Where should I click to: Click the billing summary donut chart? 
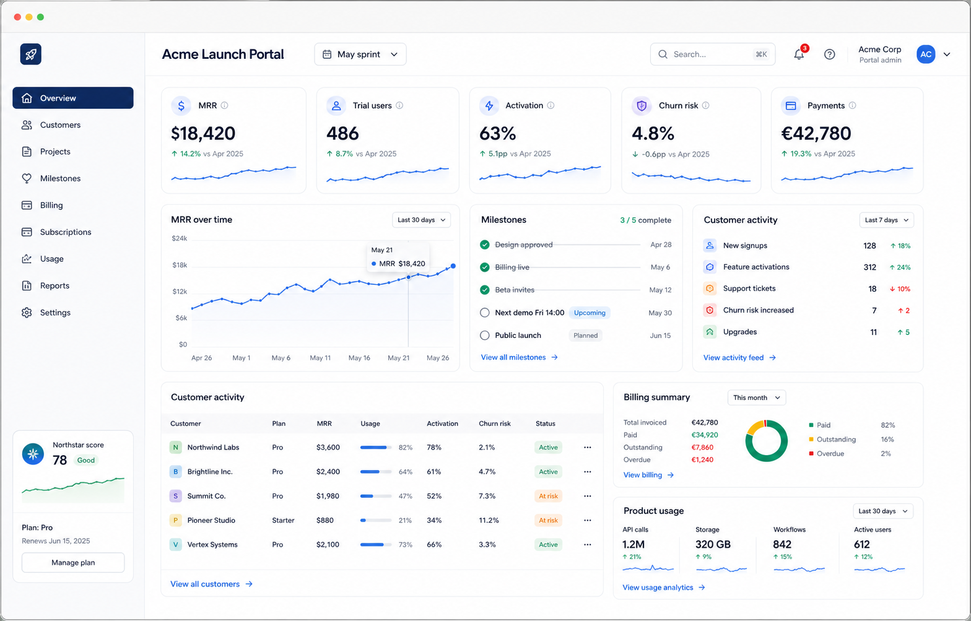tap(766, 441)
